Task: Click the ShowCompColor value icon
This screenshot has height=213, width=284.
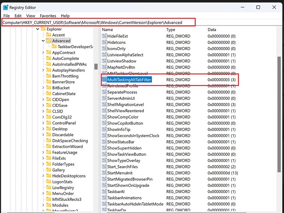Action: [x=105, y=117]
